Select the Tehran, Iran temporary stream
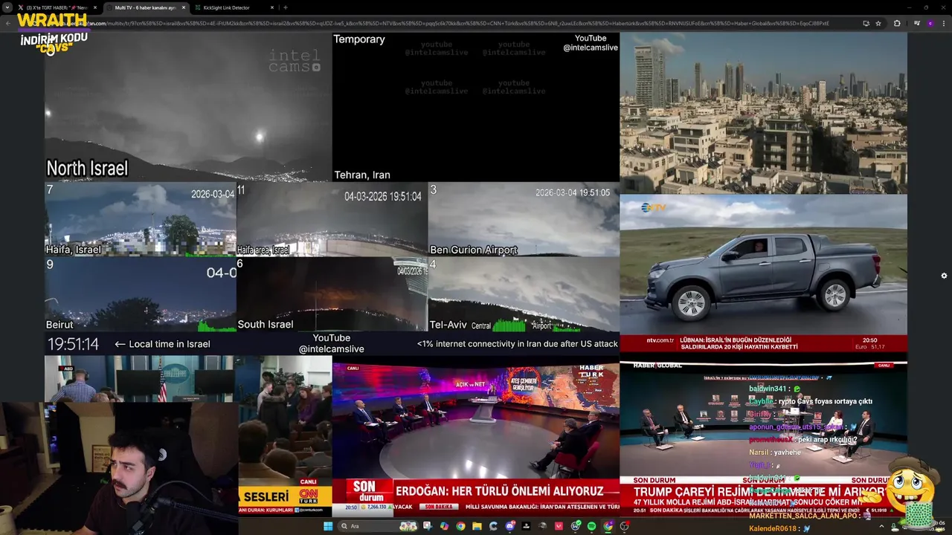Image resolution: width=952 pixels, height=535 pixels. [x=476, y=107]
